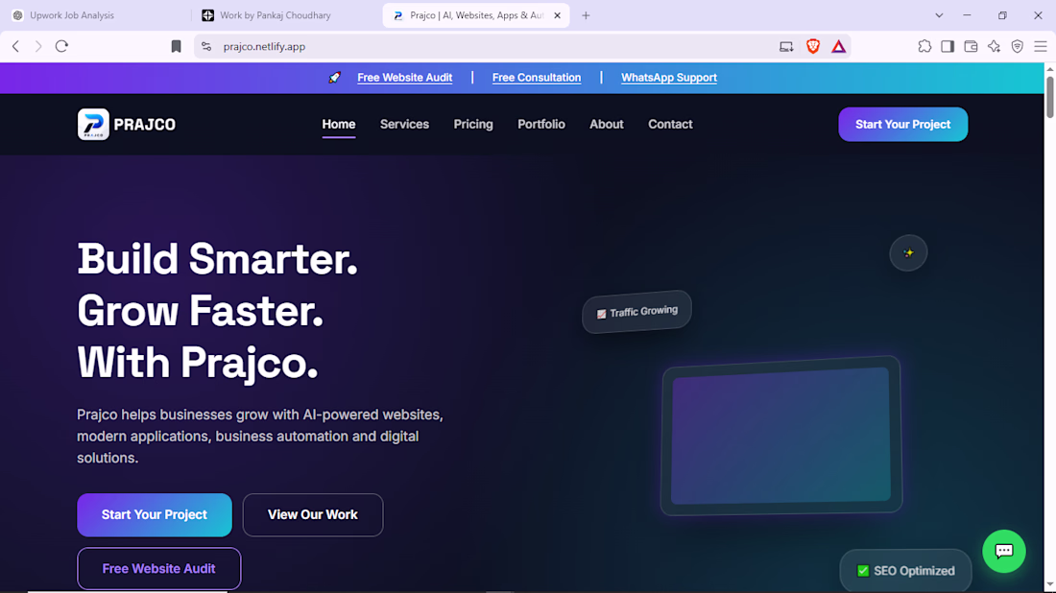The height and width of the screenshot is (593, 1056).
Task: Click the browser forward arrow
Action: point(38,46)
